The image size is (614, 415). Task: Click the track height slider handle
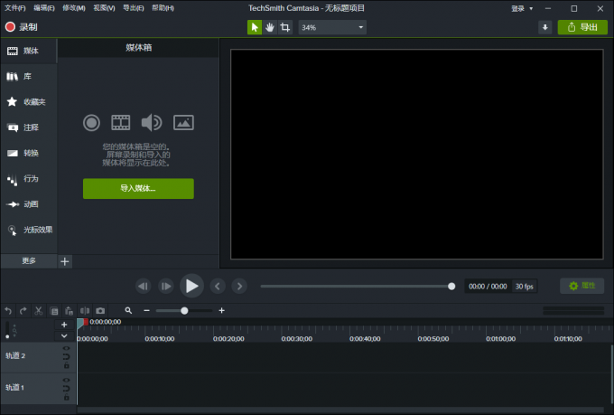coord(7,336)
